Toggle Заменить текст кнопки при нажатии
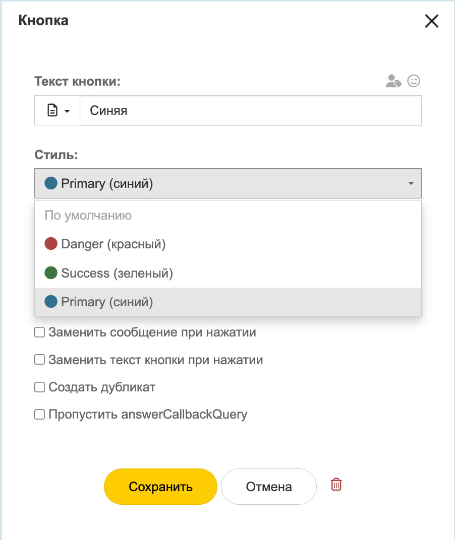This screenshot has height=540, width=455. [x=39, y=360]
